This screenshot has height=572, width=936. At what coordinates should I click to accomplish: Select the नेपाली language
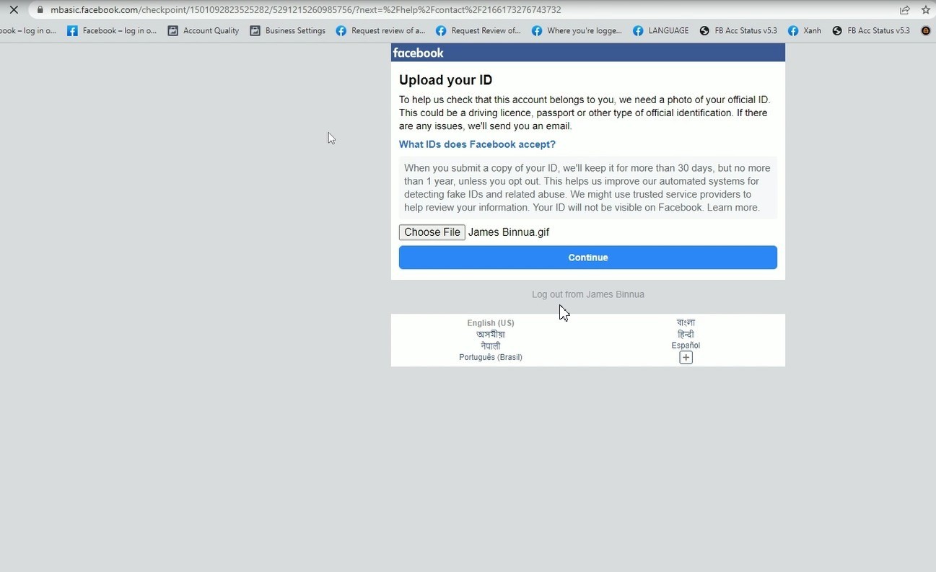pyautogui.click(x=491, y=346)
